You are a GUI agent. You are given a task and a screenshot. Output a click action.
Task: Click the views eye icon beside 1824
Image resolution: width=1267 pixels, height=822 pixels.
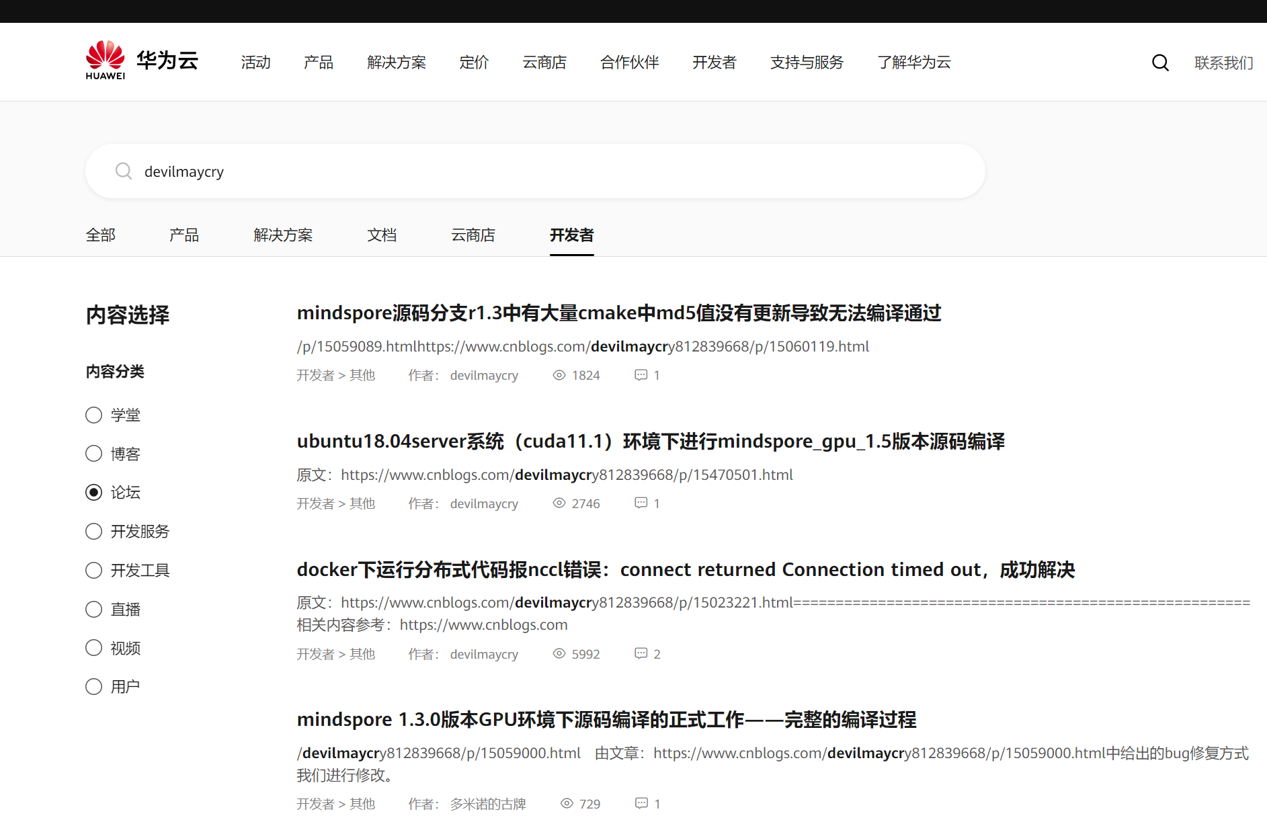(559, 375)
